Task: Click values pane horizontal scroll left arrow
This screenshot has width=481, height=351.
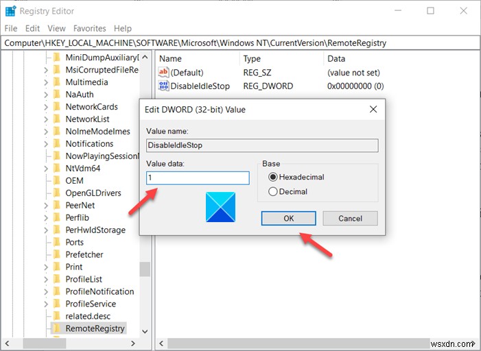Action: point(161,343)
